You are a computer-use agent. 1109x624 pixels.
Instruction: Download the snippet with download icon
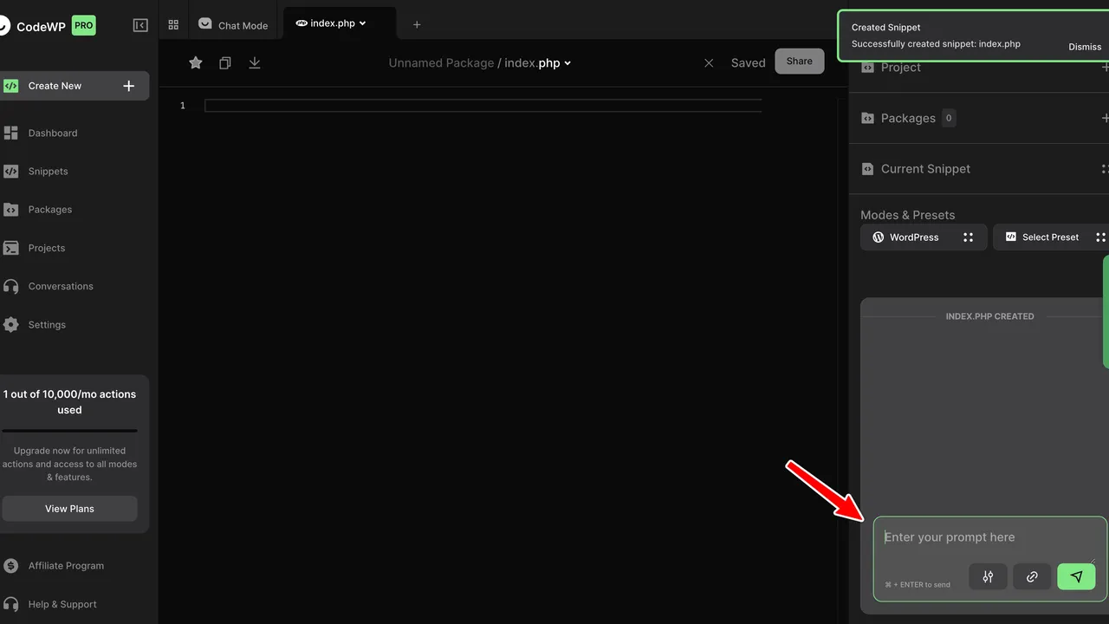tap(255, 62)
